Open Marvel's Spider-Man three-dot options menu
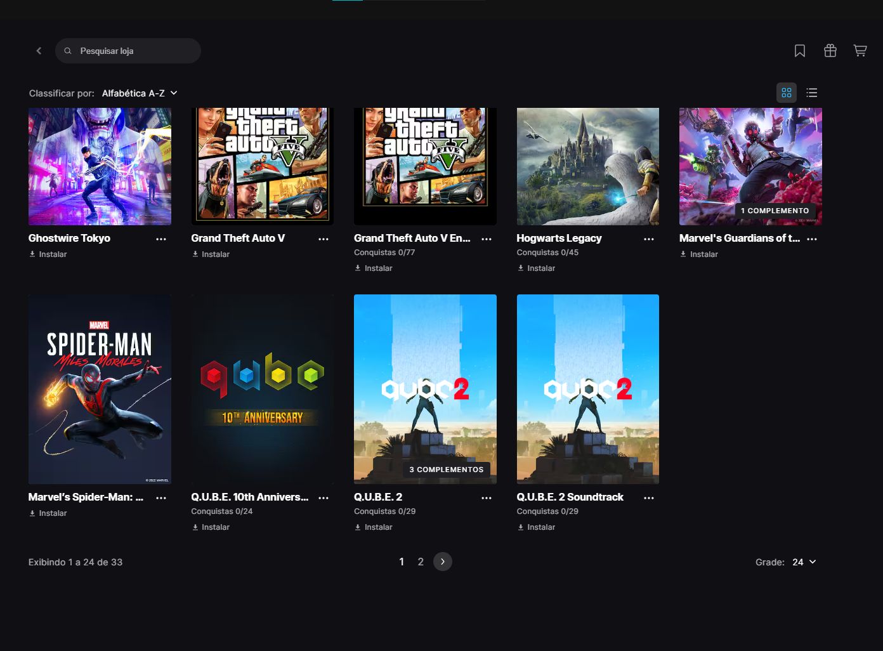This screenshot has height=651, width=883. point(161,498)
